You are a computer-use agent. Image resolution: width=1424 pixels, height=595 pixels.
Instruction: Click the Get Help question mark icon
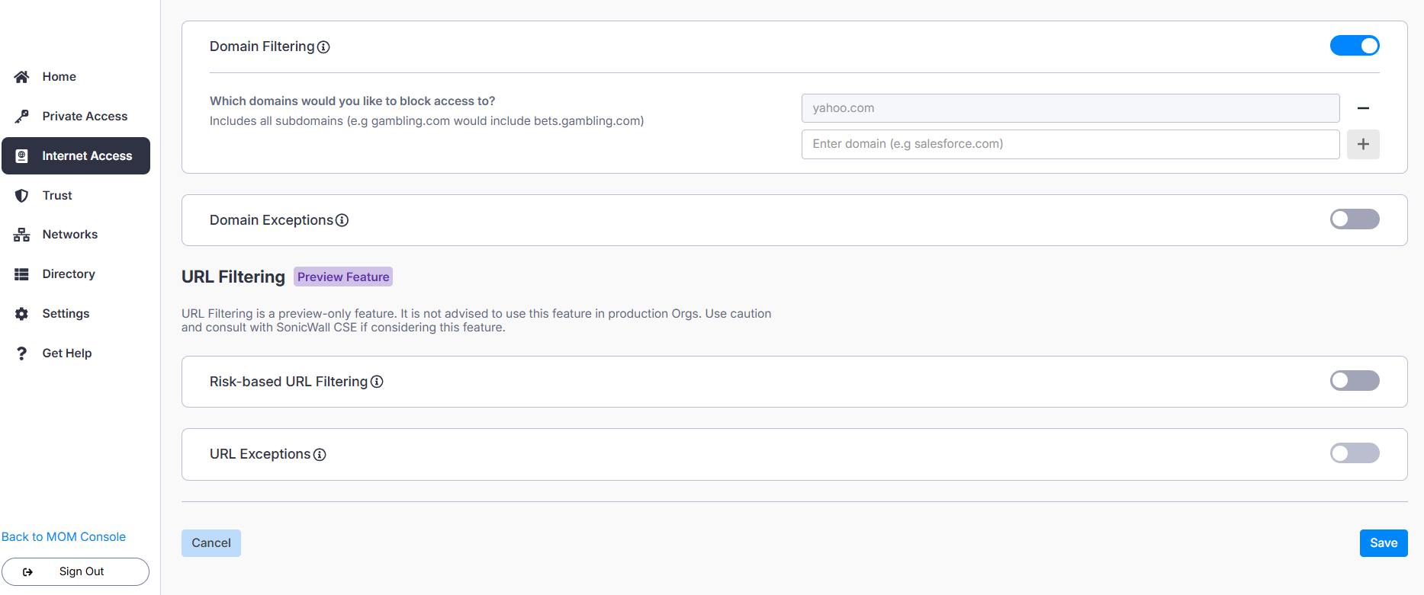[x=21, y=353]
